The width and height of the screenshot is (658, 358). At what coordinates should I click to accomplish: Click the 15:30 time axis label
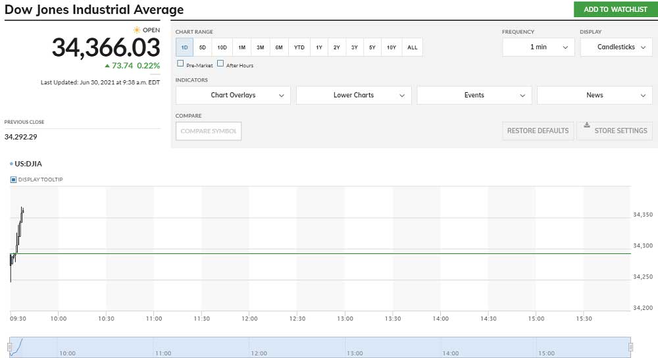[x=584, y=319]
